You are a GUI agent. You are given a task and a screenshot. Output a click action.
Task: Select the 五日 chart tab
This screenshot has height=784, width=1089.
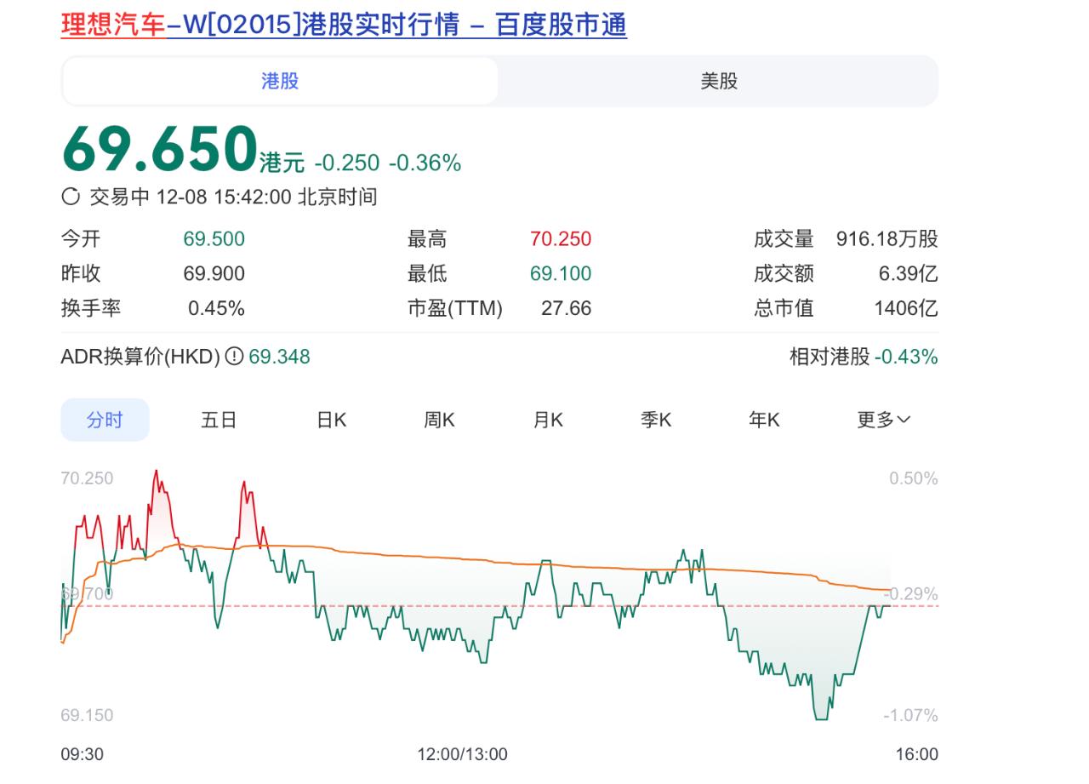219,420
